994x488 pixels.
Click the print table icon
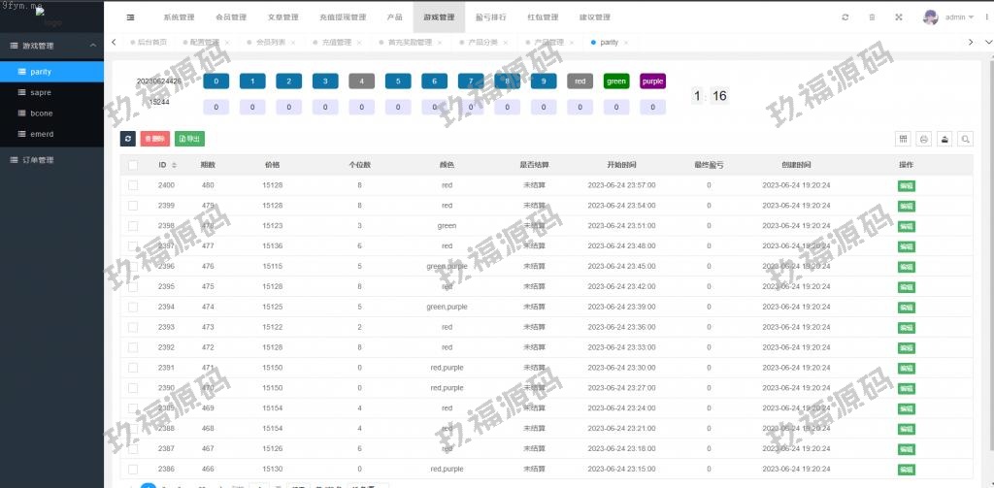(924, 140)
